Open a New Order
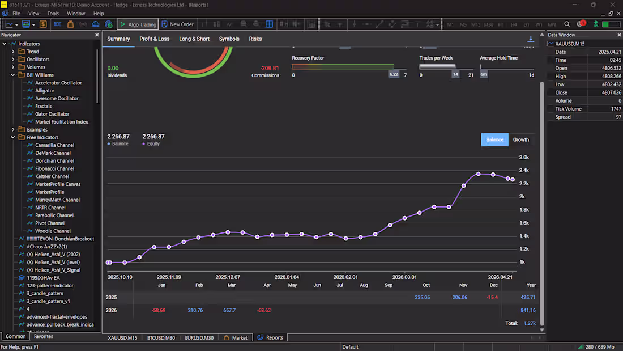This screenshot has width=623, height=351. [x=177, y=24]
